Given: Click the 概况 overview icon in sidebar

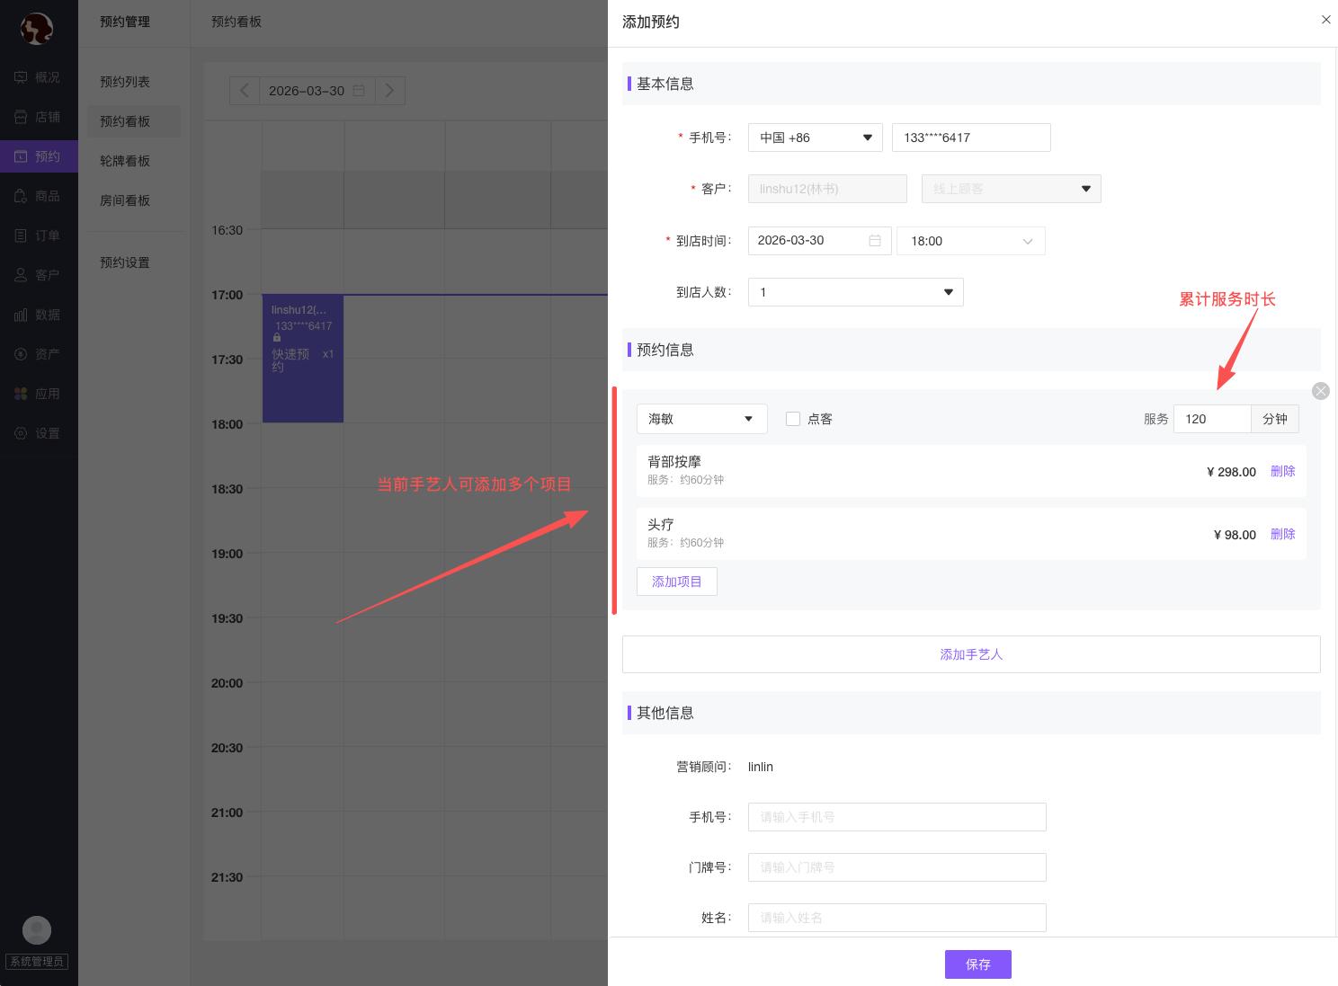Looking at the screenshot, I should click(x=21, y=77).
